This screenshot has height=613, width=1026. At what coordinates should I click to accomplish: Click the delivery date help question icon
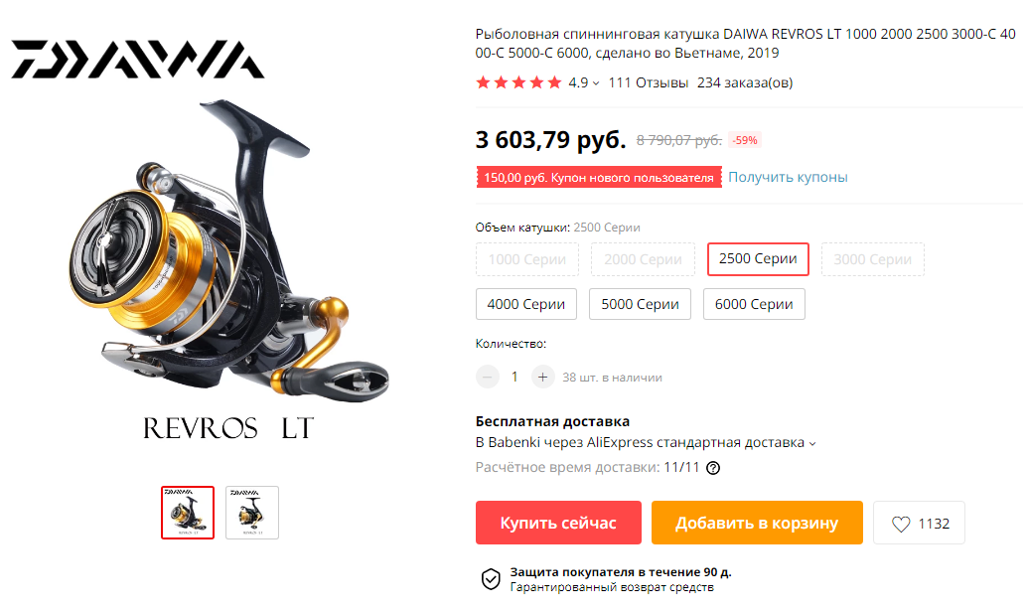[713, 468]
